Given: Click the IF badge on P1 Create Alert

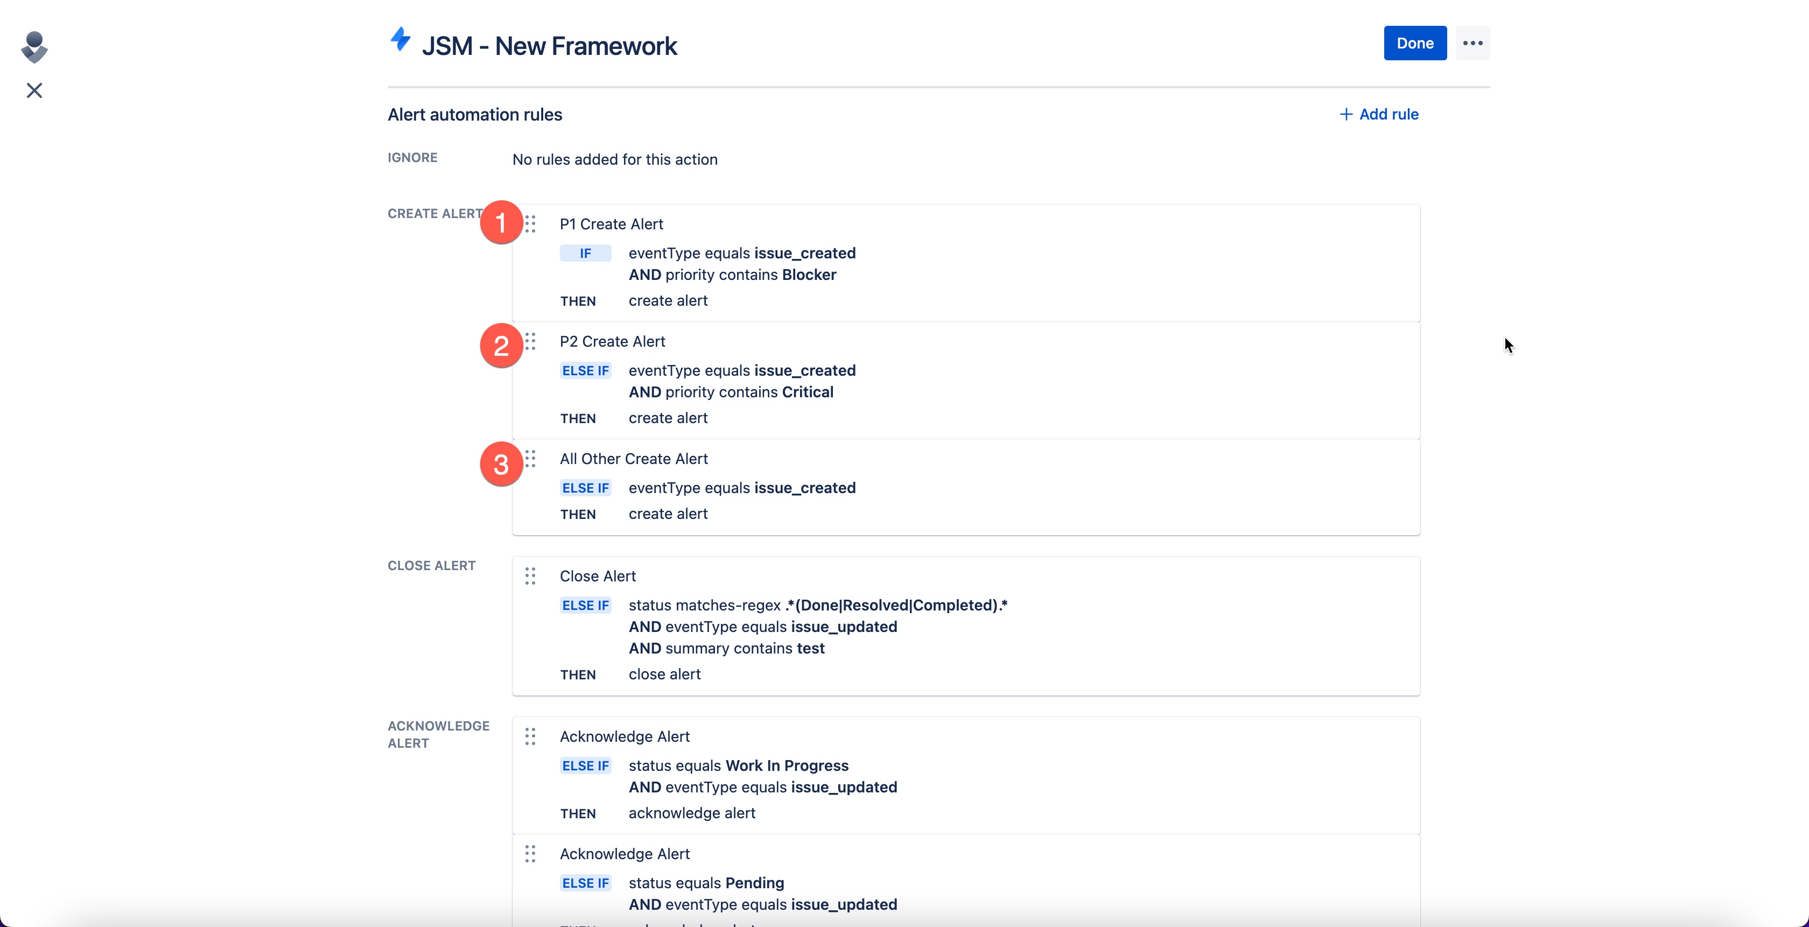Looking at the screenshot, I should [x=585, y=253].
